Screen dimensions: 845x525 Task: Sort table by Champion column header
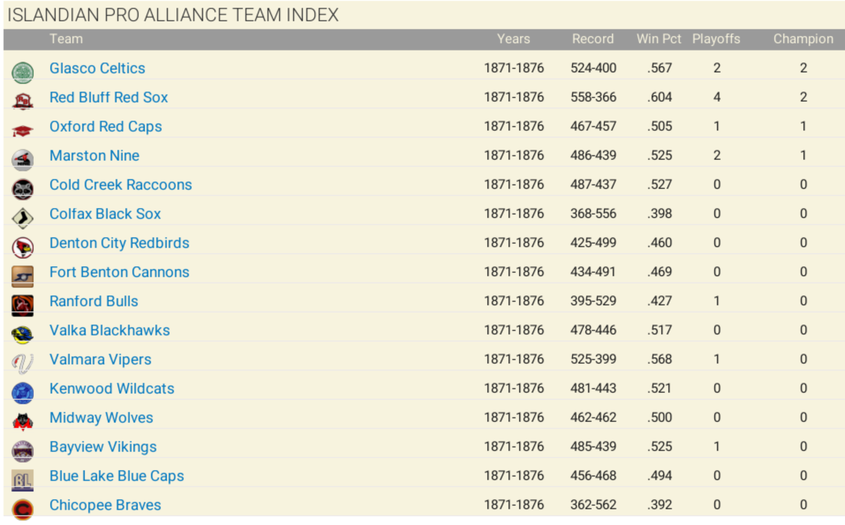point(803,39)
